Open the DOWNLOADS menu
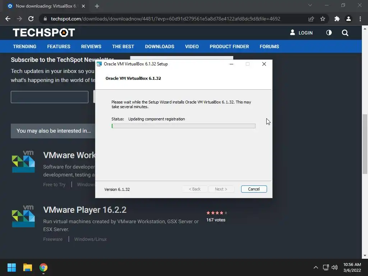This screenshot has width=368, height=276. (160, 46)
